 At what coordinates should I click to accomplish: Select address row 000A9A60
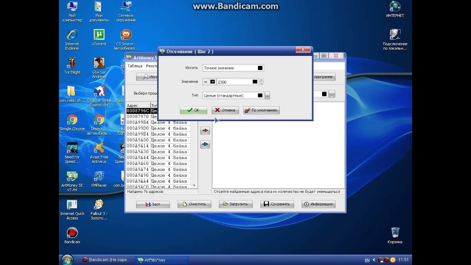click(x=158, y=164)
